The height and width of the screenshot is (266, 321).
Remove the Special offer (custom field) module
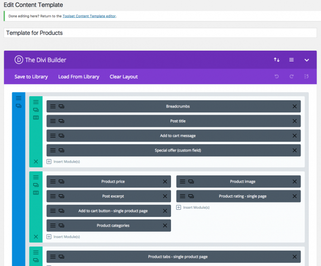(x=294, y=150)
